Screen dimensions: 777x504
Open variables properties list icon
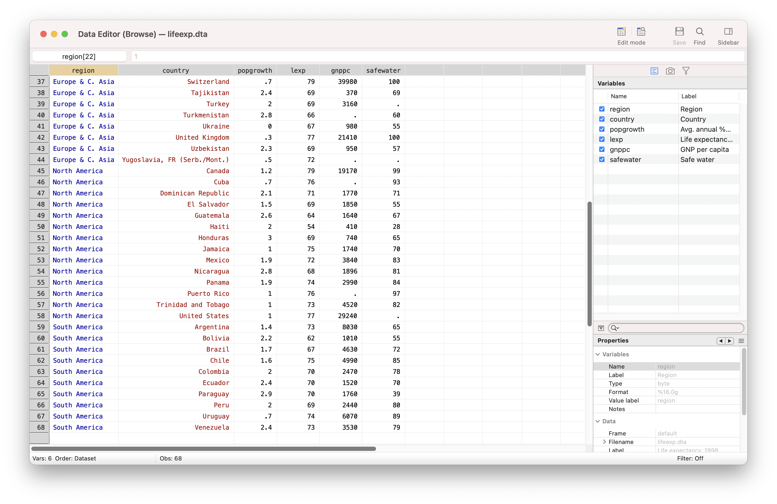pyautogui.click(x=654, y=71)
